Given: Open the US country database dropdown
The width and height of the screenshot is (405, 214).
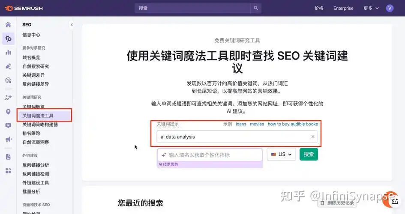Looking at the screenshot, I should (x=281, y=155).
